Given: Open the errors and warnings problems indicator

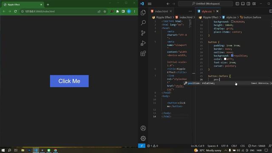Looking at the screenshot, I should pos(153,146).
